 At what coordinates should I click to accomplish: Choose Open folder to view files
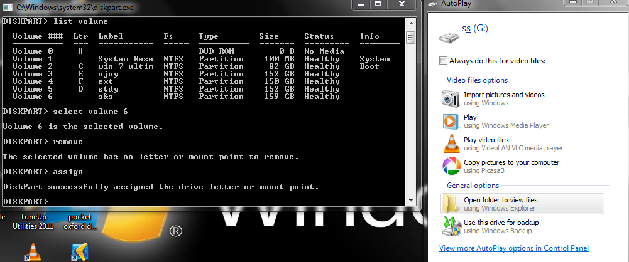pyautogui.click(x=522, y=204)
